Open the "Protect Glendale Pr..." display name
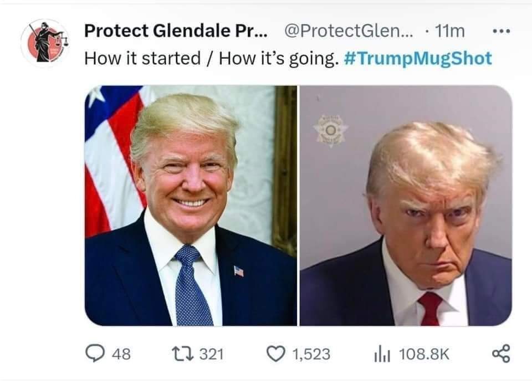The width and height of the screenshot is (532, 389). [x=176, y=31]
